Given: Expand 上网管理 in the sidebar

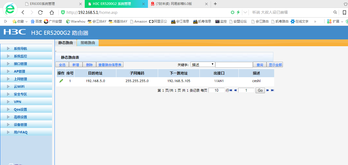Looking at the screenshot, I should pyautogui.click(x=26, y=79).
